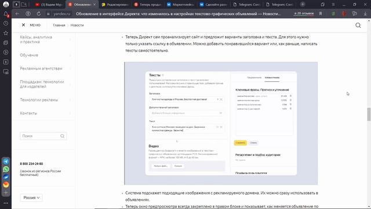
Task: Open browsing history clock icon in sidebar
Action: click(6, 23)
